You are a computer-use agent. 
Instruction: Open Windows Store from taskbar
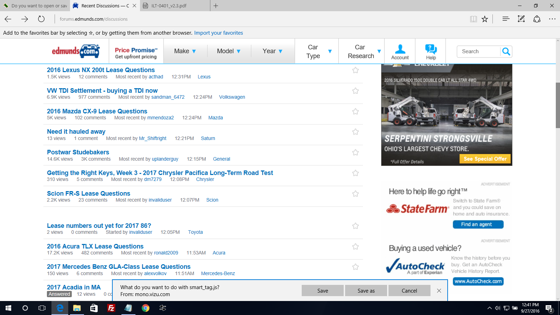click(x=94, y=308)
